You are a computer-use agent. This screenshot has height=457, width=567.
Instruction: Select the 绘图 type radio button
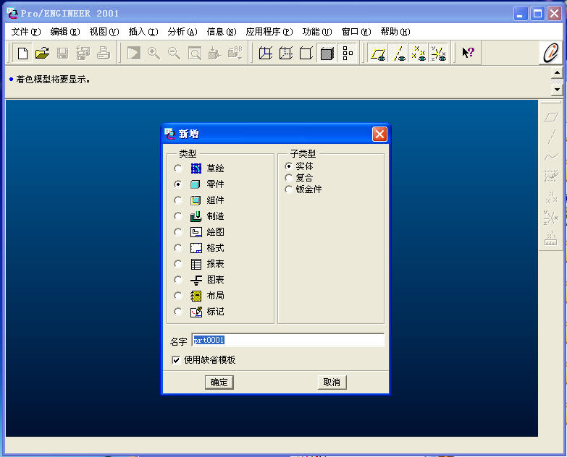tap(178, 232)
